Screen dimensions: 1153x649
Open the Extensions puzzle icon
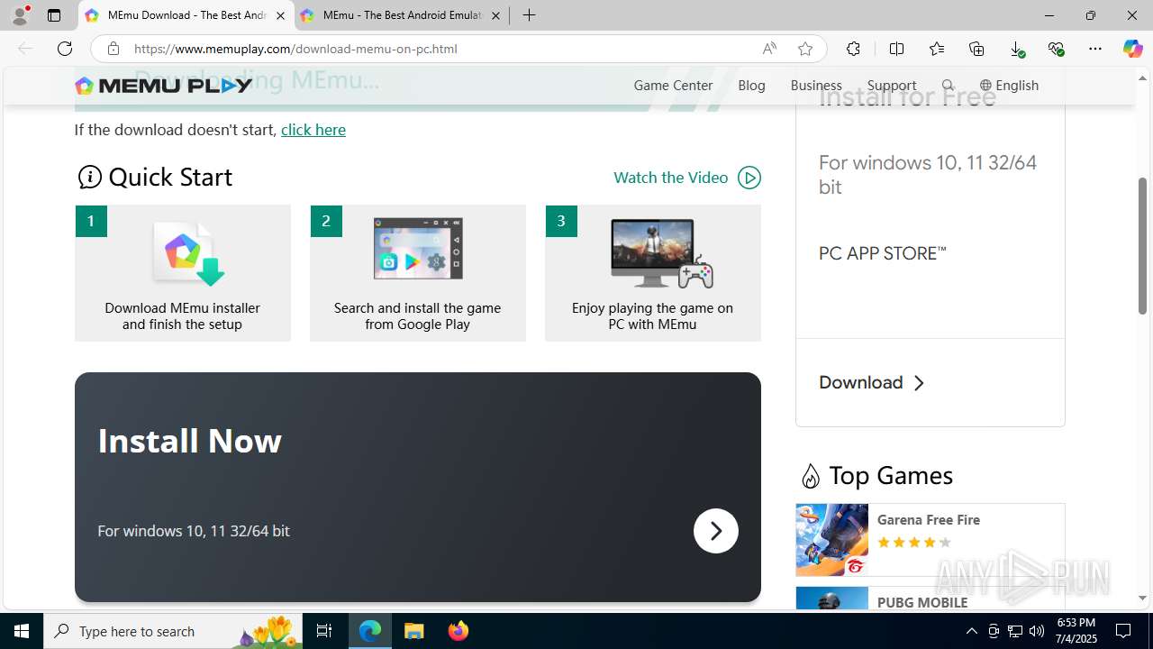pyautogui.click(x=853, y=49)
